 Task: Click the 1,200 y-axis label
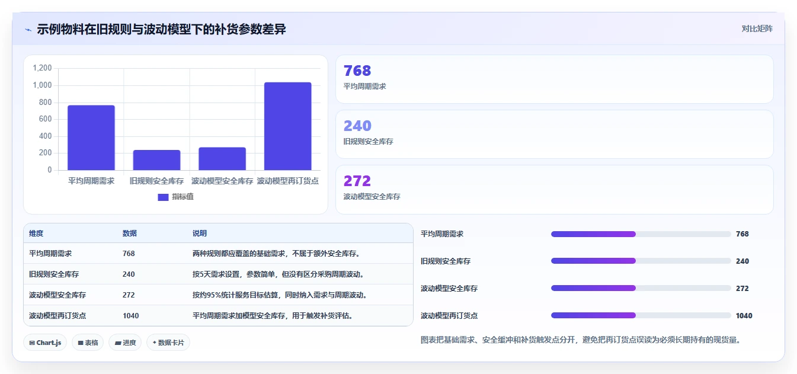coord(42,68)
